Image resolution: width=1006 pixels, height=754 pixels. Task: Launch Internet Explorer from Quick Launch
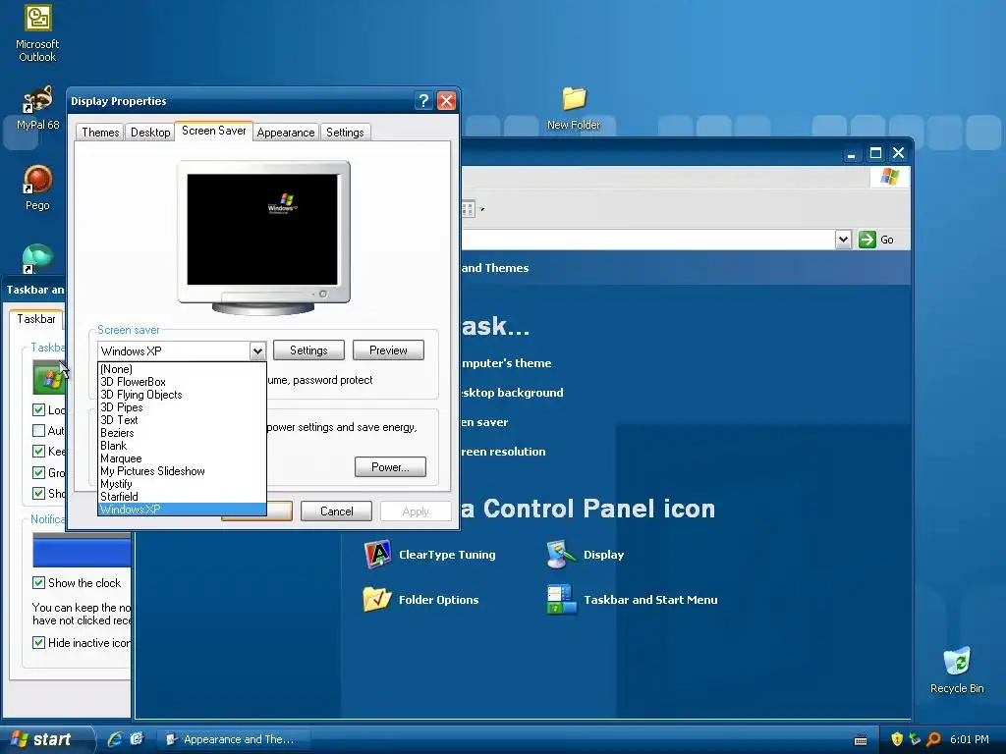pyautogui.click(x=116, y=739)
